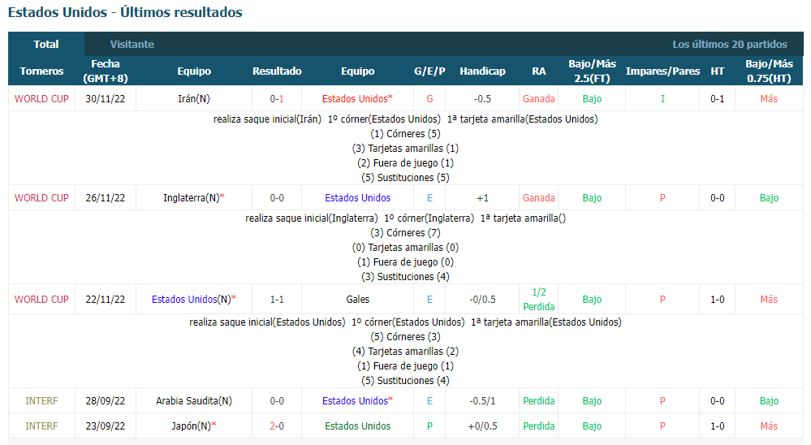Click the Handicap column header
Viewport: 811px width, 445px height.
482,71
